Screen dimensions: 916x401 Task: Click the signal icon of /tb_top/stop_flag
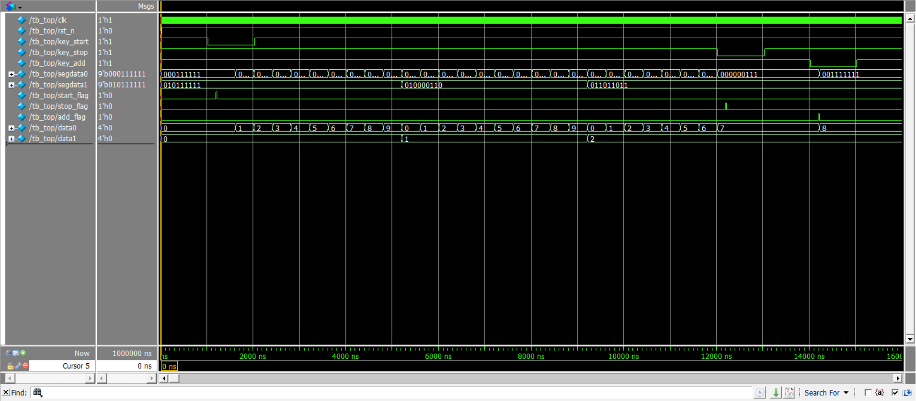pos(22,106)
